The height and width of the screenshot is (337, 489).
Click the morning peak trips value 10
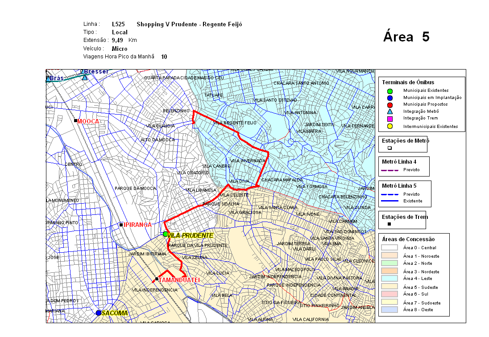coord(164,57)
